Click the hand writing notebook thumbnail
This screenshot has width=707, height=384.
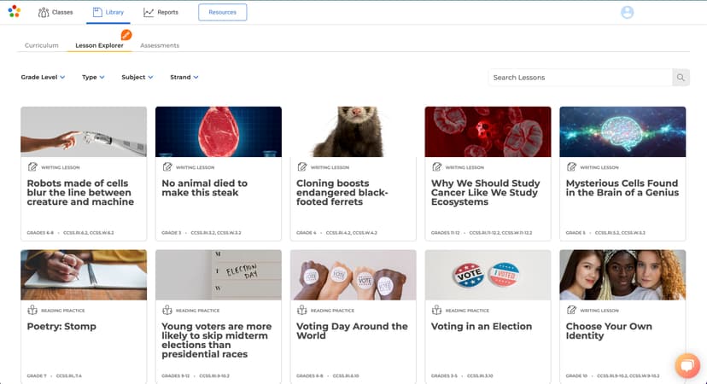(84, 275)
